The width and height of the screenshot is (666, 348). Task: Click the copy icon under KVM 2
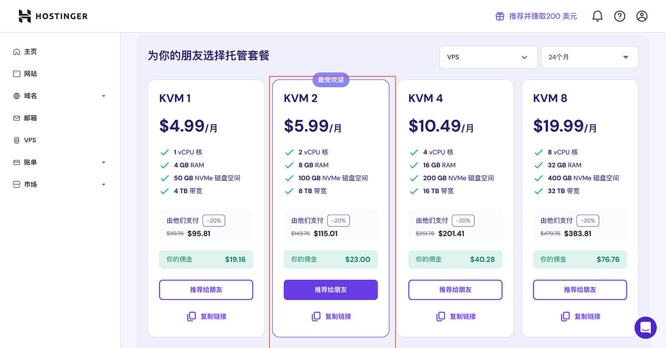pos(316,316)
